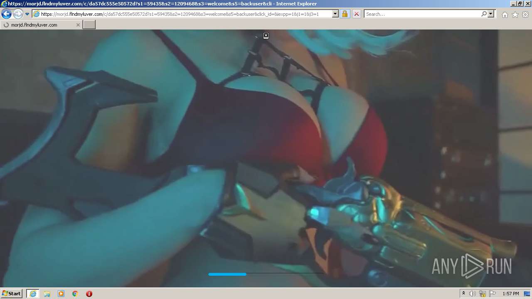Open Favorites star icon
The height and width of the screenshot is (299, 532).
(x=515, y=15)
